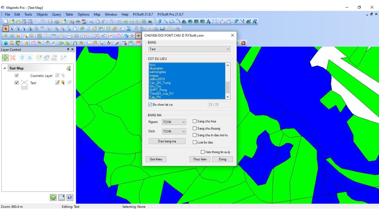379x213 pixels.
Task: Select the Pan hand tool
Action: click(75, 28)
